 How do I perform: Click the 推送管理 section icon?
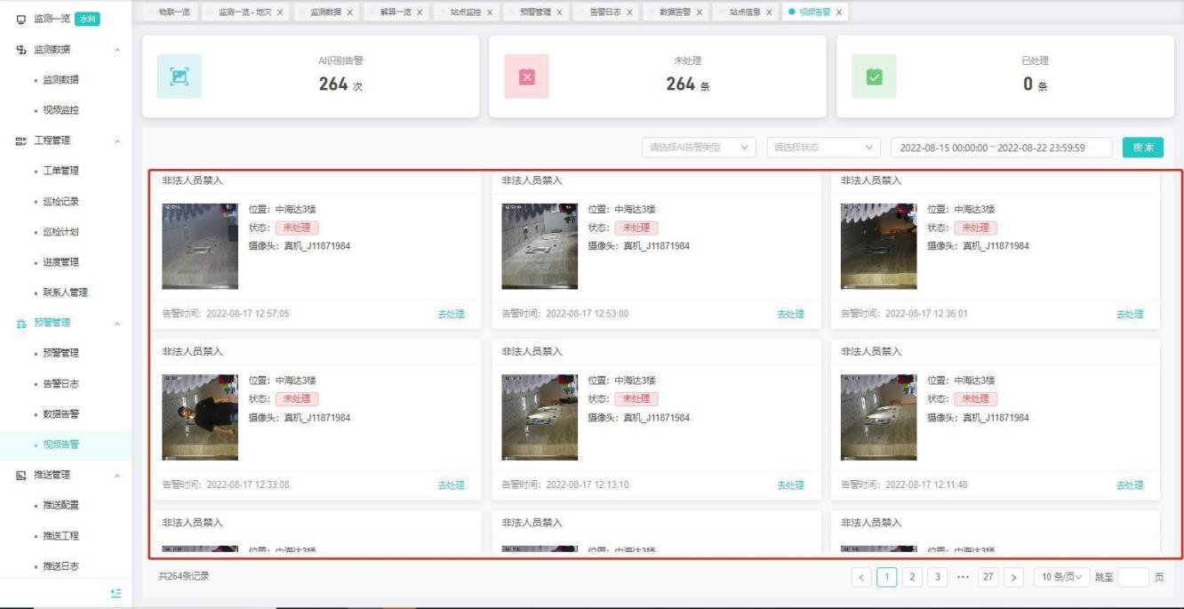coord(20,475)
